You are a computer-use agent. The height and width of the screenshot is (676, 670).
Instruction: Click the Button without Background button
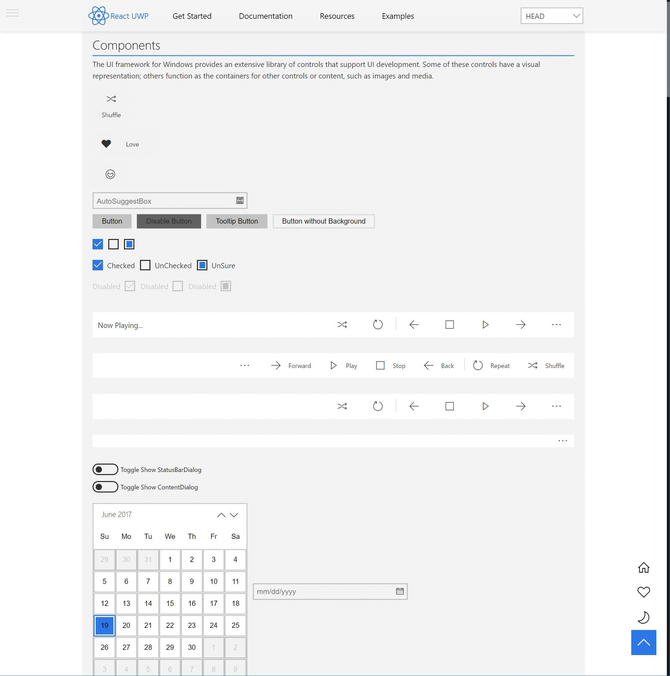(x=323, y=221)
